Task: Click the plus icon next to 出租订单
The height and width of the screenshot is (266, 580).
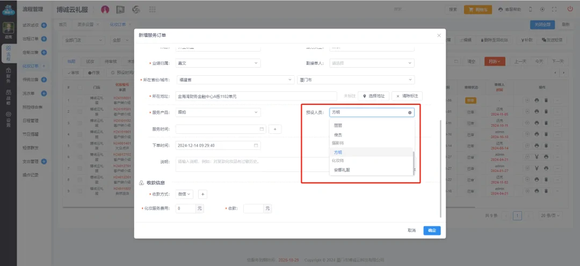Action: tap(44, 39)
